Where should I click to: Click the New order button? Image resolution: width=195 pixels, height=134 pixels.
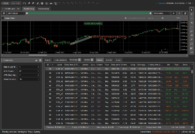tap(16, 3)
